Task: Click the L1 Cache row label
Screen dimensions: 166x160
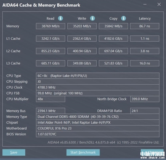Action: tap(13, 38)
